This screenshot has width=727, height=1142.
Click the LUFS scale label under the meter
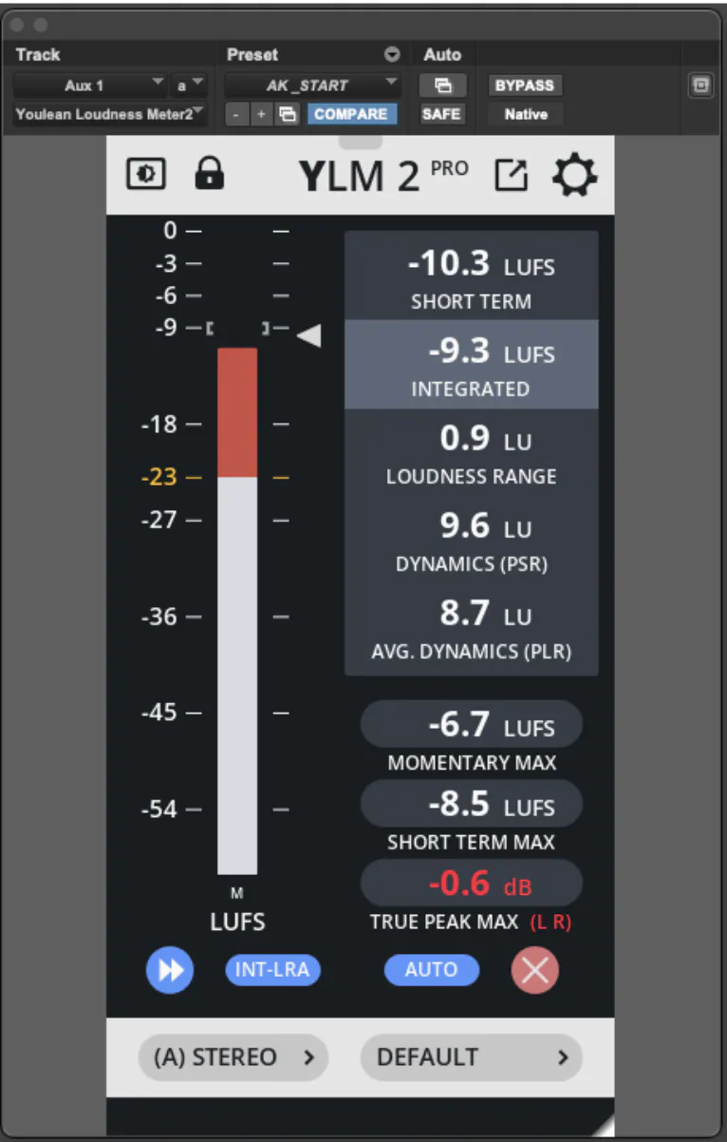237,922
